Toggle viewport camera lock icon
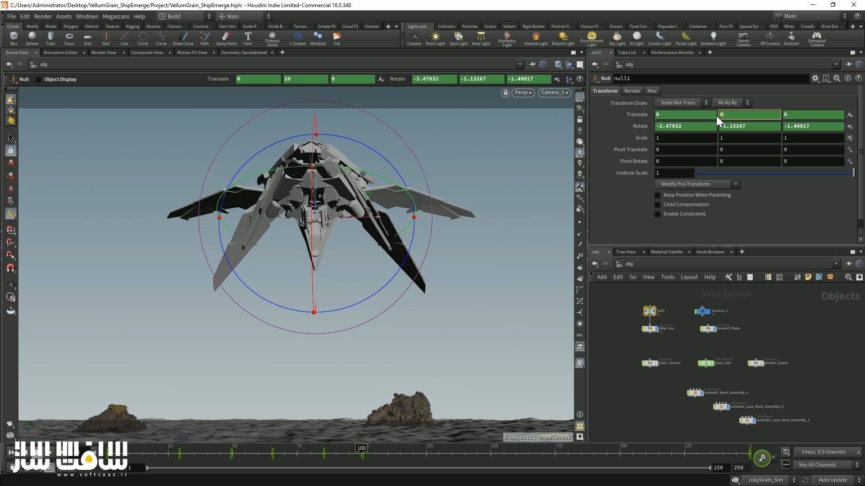Image resolution: width=865 pixels, height=486 pixels. click(505, 93)
